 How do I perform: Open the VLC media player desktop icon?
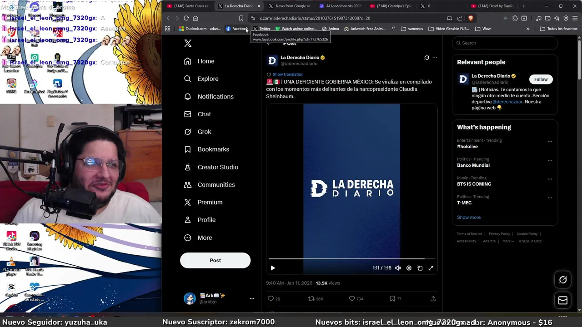[11, 266]
